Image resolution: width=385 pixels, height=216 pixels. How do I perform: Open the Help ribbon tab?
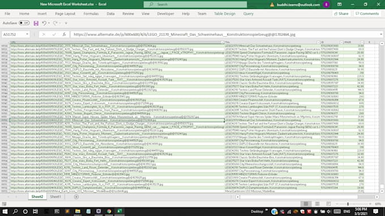click(186, 14)
